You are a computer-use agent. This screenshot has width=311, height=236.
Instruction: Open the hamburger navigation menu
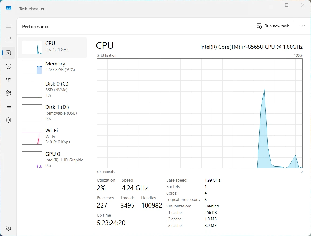pos(8,26)
